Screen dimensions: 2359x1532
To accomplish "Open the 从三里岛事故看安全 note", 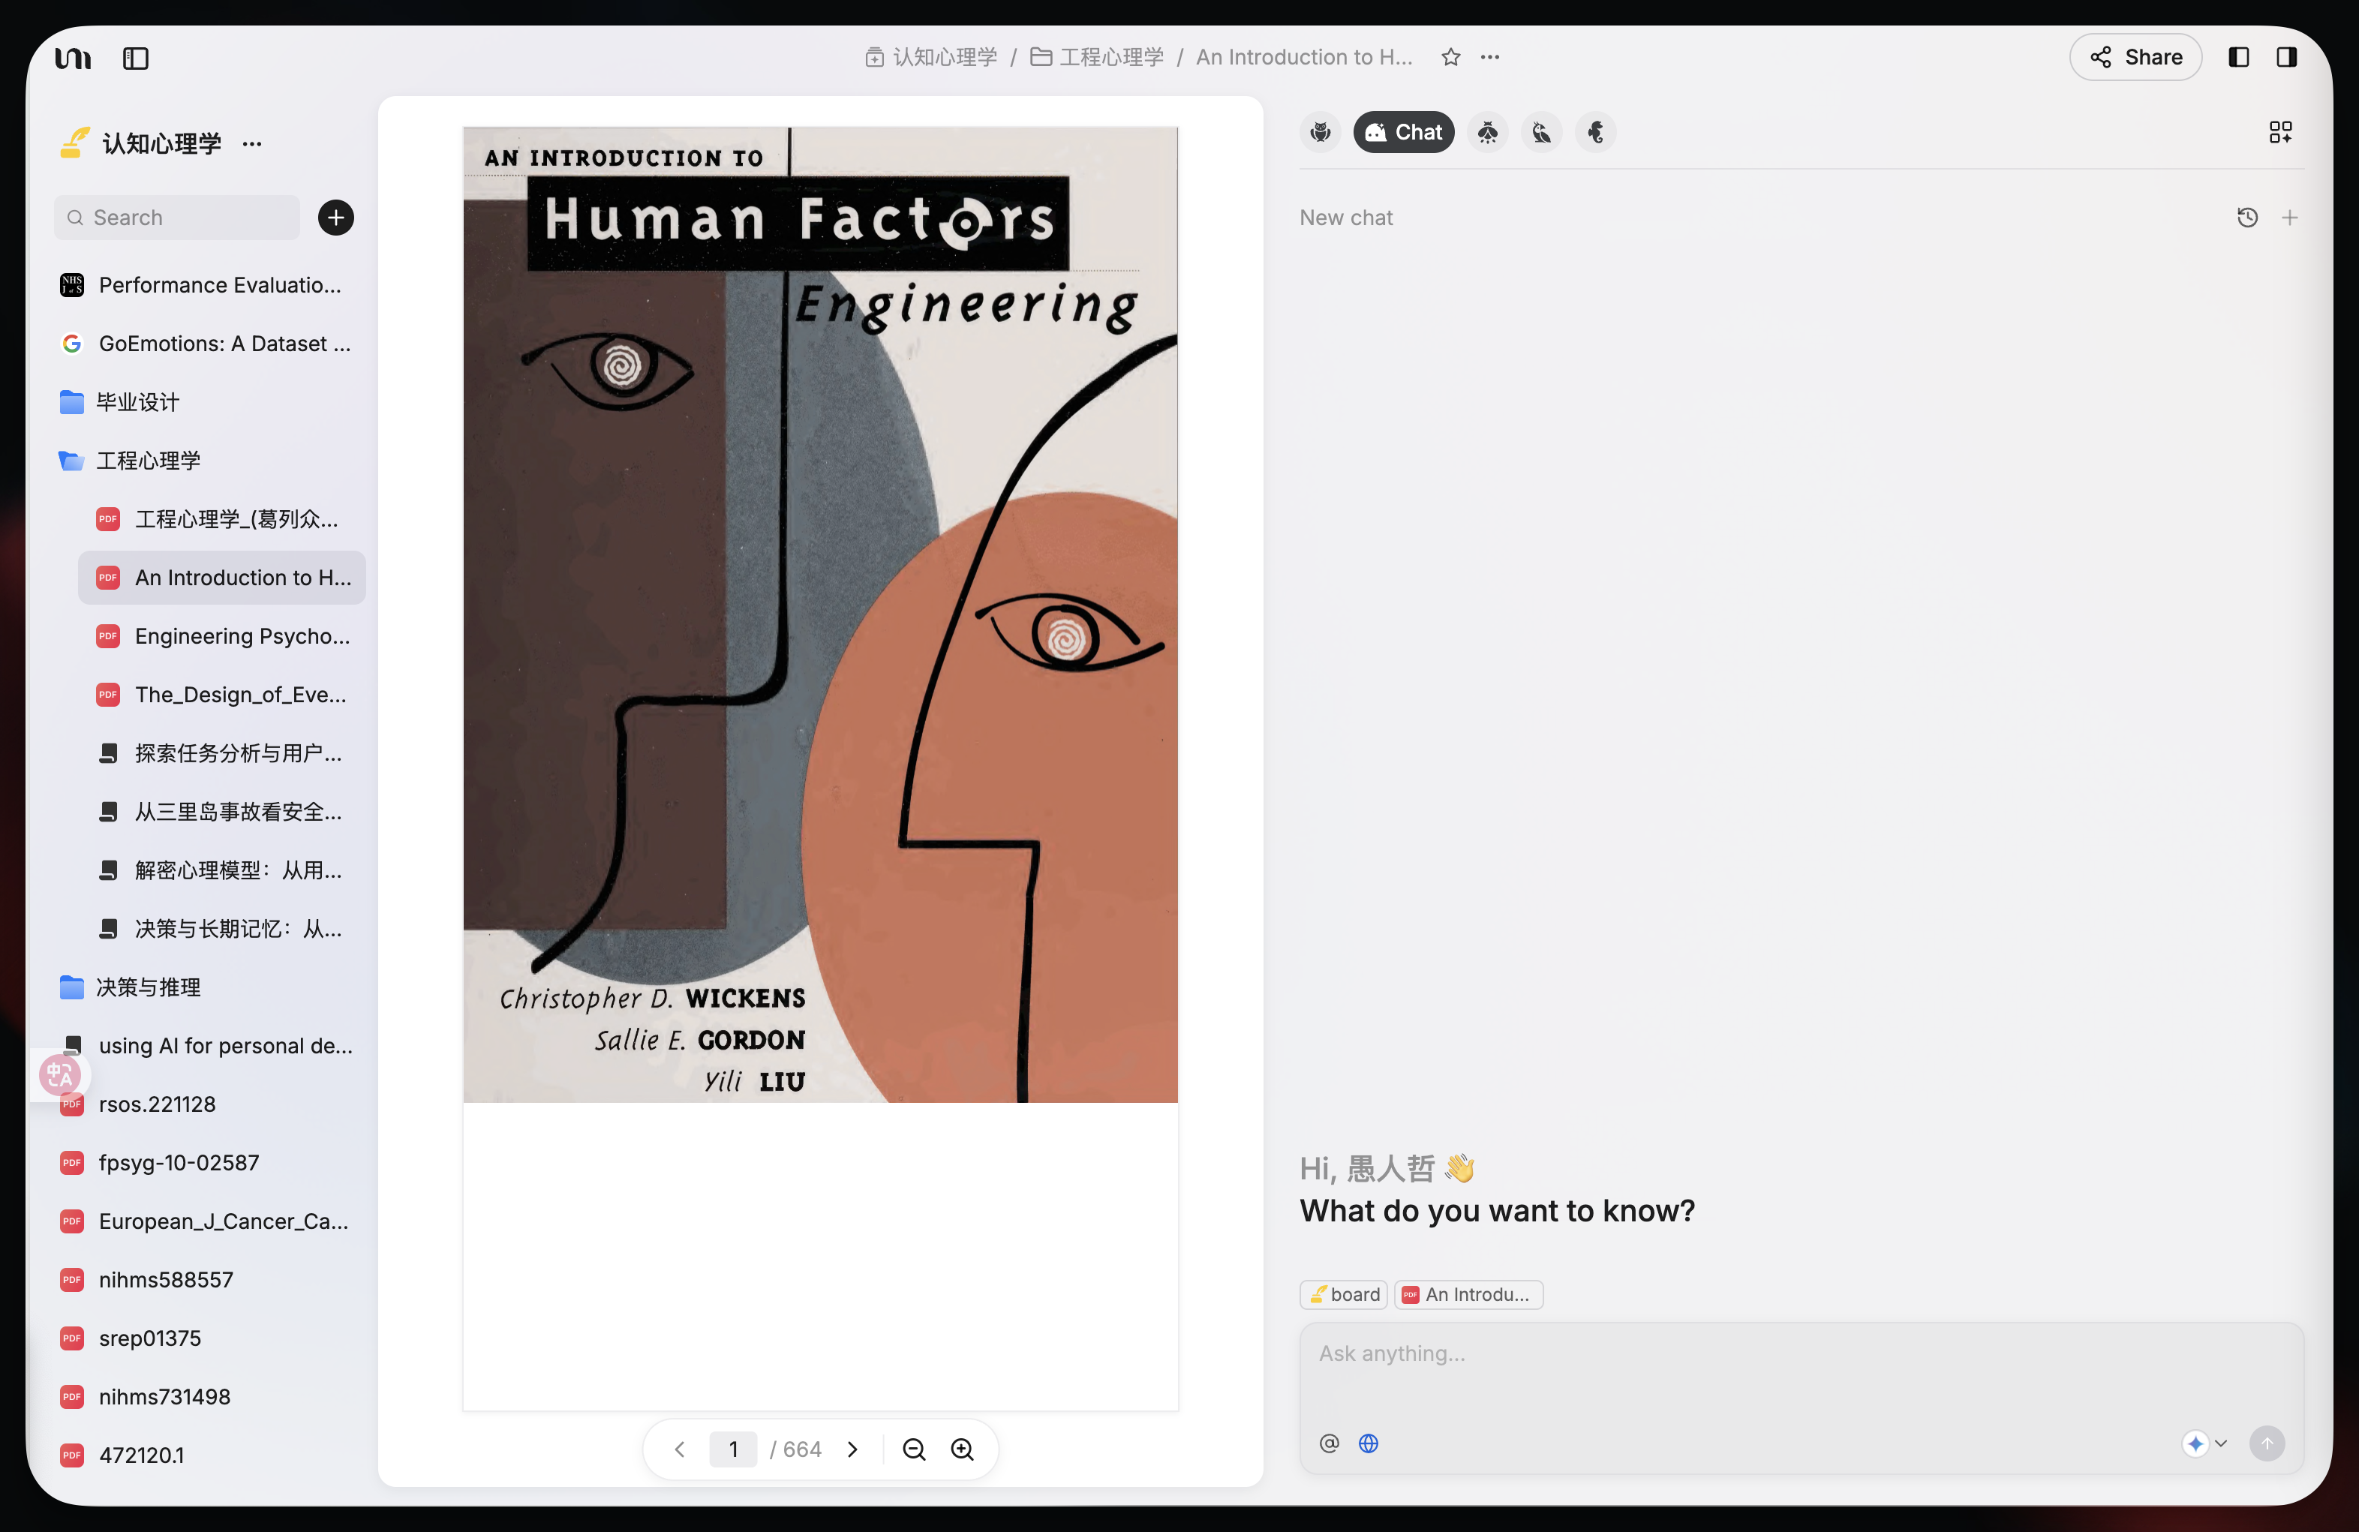I will click(x=222, y=812).
